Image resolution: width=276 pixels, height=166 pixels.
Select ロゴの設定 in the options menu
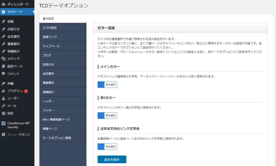pyautogui.click(x=63, y=28)
